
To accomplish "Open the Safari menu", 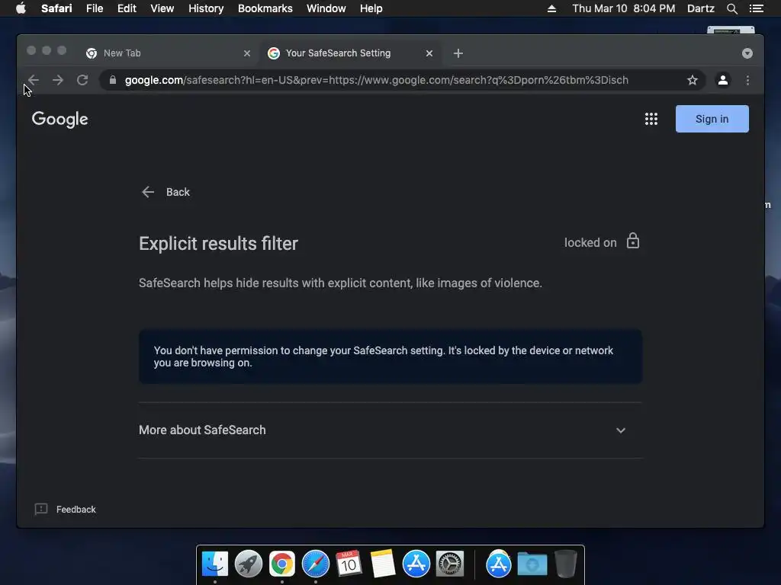I will tap(56, 8).
